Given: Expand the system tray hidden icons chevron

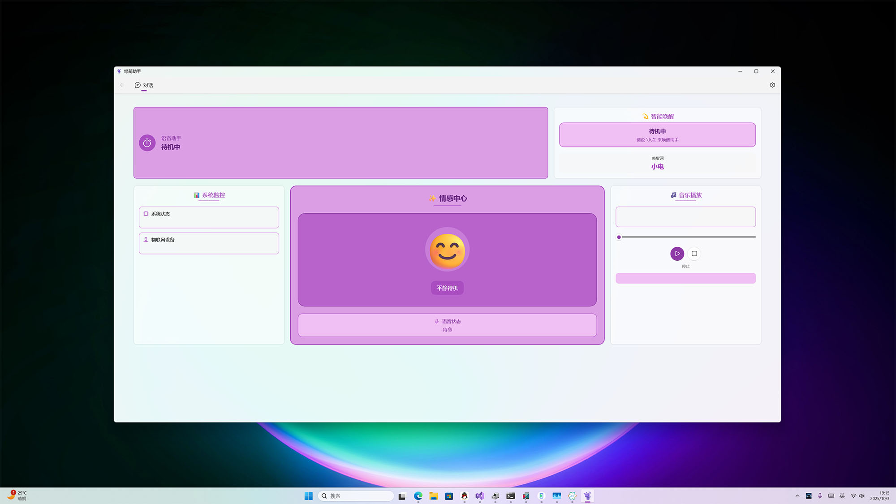Looking at the screenshot, I should 797,496.
